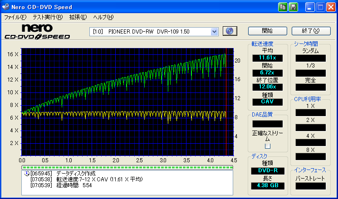Click the 終了(X) button

click(311, 31)
